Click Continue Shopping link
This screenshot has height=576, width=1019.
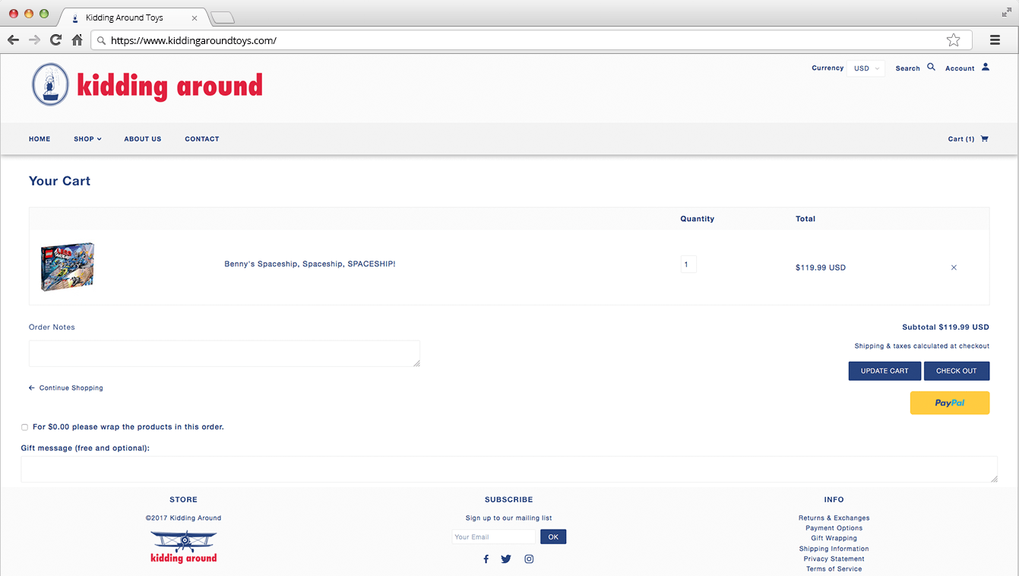pos(66,388)
